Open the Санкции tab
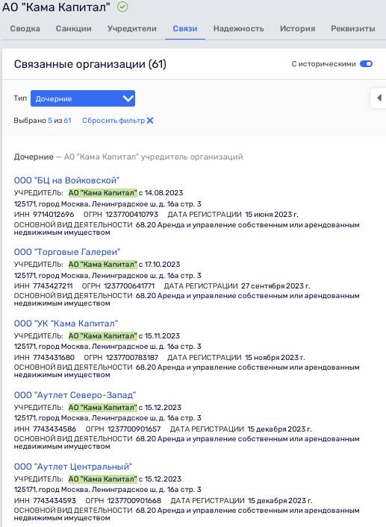The image size is (386, 527). [74, 28]
